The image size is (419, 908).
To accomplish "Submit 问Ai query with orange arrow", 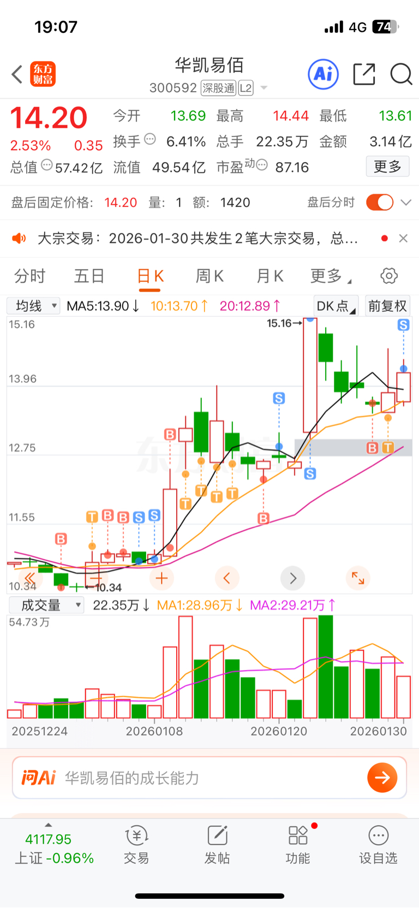I will 382,778.
